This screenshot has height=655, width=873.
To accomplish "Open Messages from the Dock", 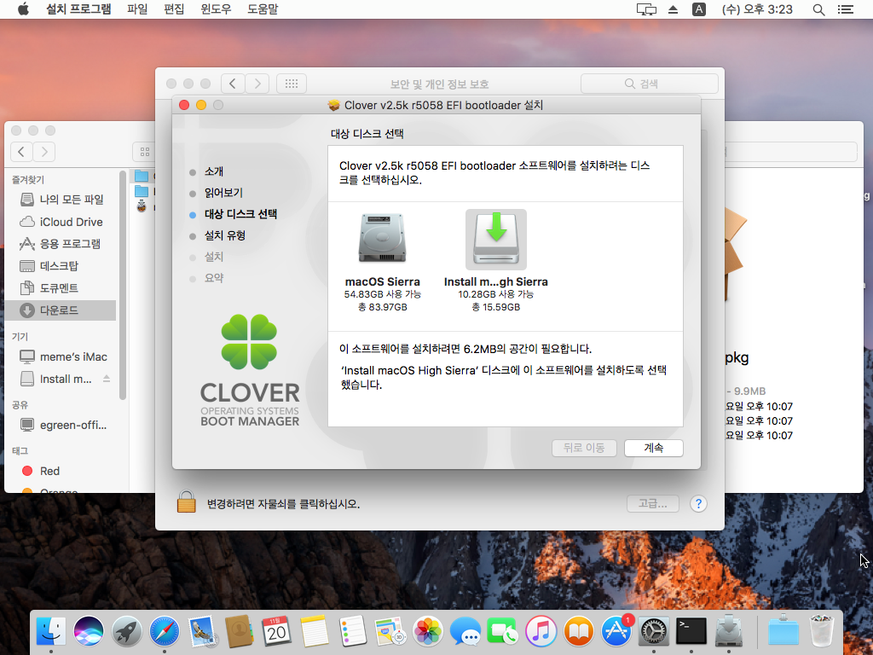I will tap(465, 631).
